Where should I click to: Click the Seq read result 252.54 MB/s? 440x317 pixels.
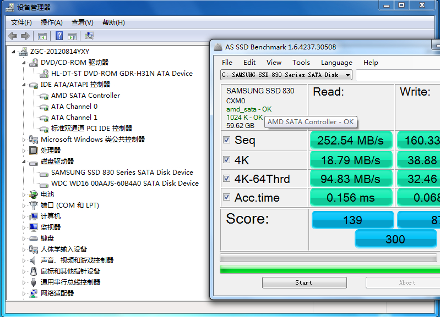pyautogui.click(x=351, y=140)
